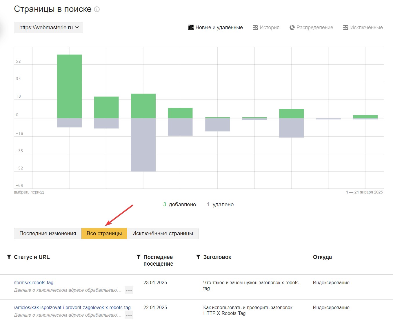
Task: Expand the ellipsis menu for /terms/x-robots-tag
Action: [129, 290]
